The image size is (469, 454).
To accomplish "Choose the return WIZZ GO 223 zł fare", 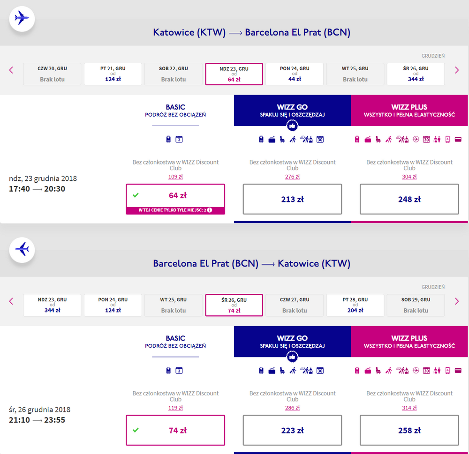I will pyautogui.click(x=292, y=430).
